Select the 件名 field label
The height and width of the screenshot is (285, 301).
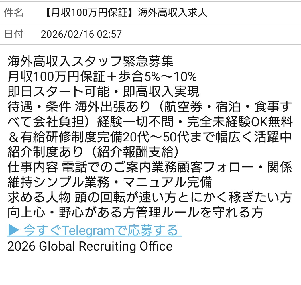(x=14, y=13)
